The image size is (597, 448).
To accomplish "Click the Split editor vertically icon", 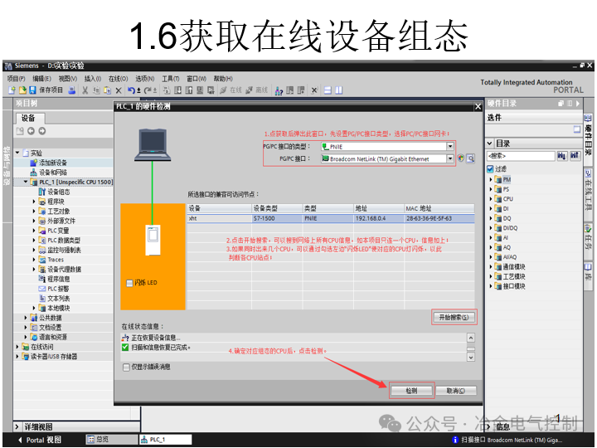I will 338,90.
